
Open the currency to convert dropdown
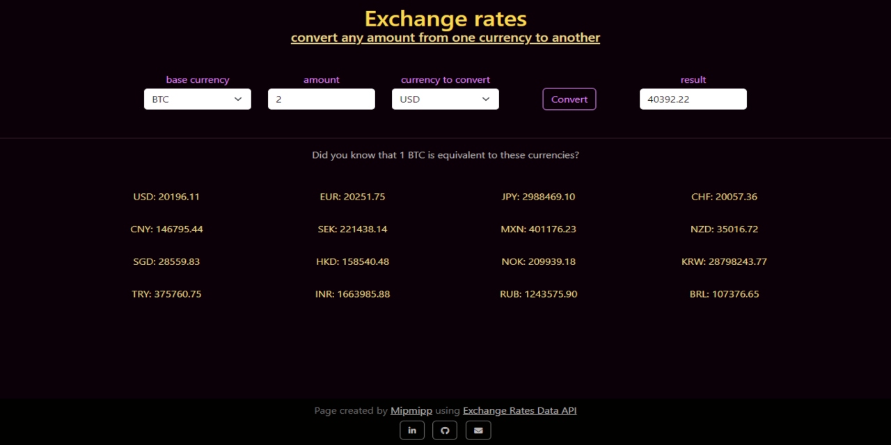tap(445, 99)
